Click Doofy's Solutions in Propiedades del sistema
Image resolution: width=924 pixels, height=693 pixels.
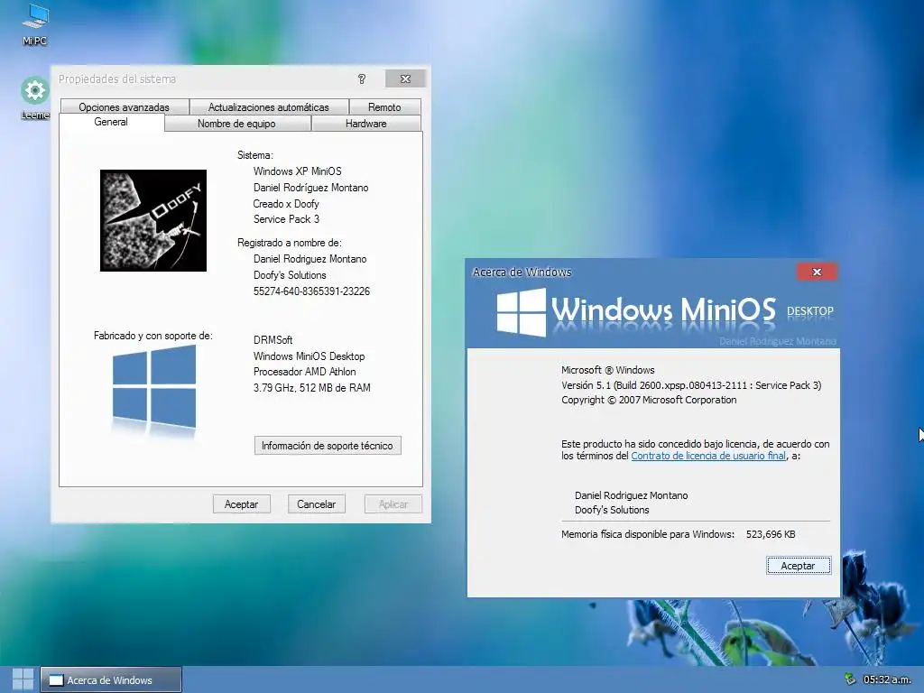tap(290, 275)
